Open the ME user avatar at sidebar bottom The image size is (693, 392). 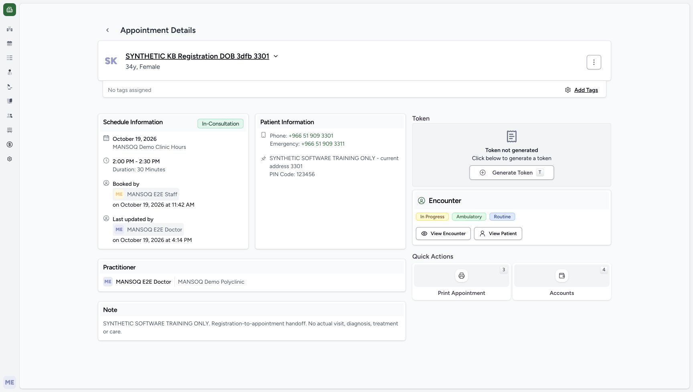click(x=10, y=382)
